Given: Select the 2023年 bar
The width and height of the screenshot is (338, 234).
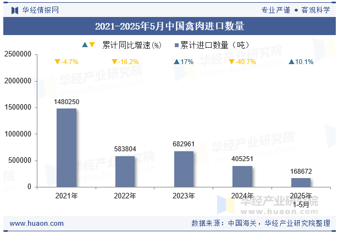Looking at the screenshot, I should point(184,169).
